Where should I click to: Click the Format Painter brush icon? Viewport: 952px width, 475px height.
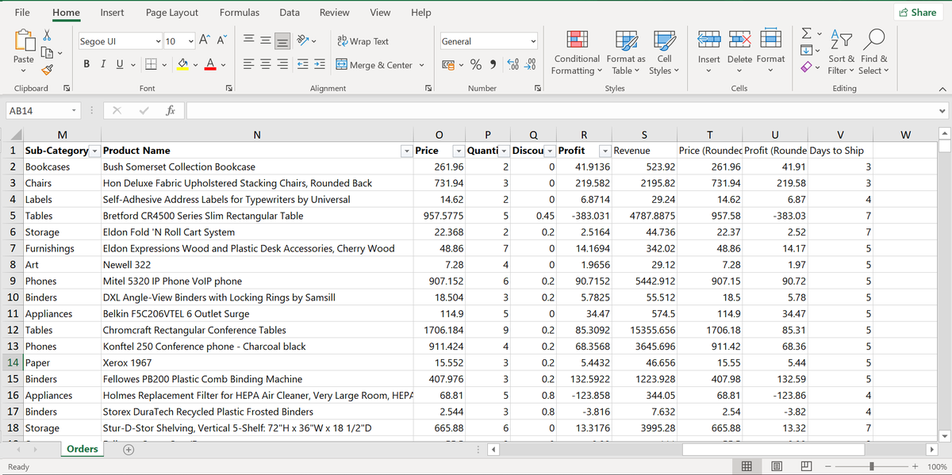(47, 70)
